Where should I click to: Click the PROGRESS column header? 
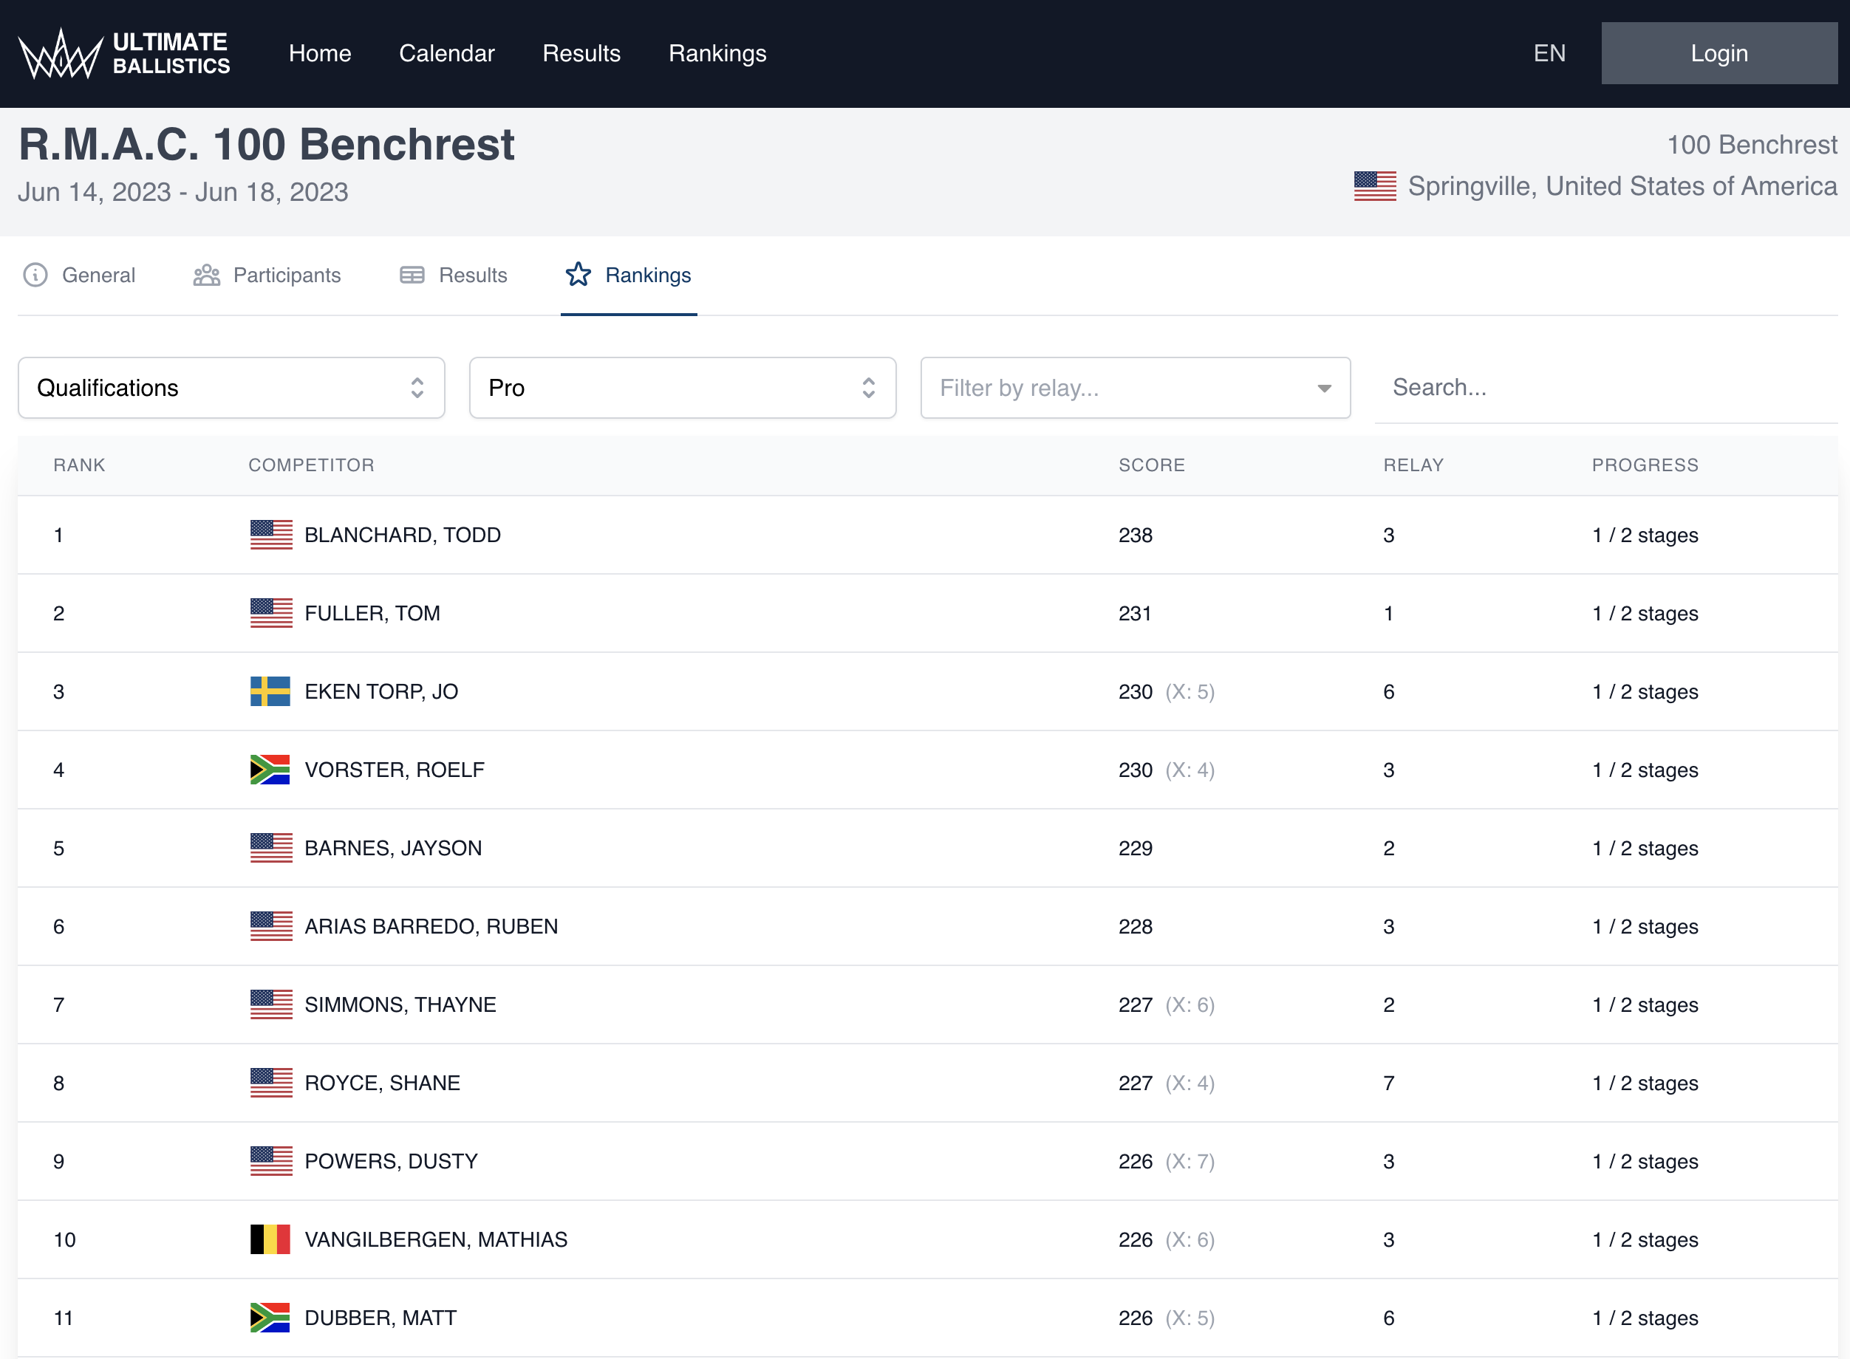(x=1645, y=465)
